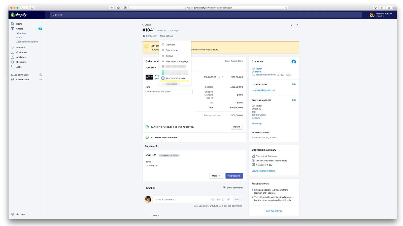
Task: View Online Store via eye icon
Action: (41, 80)
